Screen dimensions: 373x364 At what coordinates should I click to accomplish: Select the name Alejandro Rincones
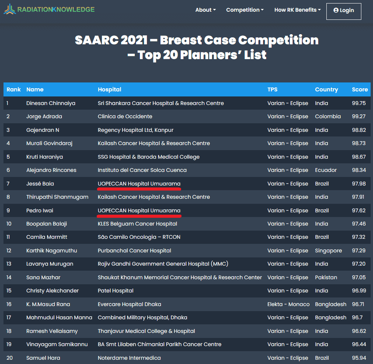[51, 170]
